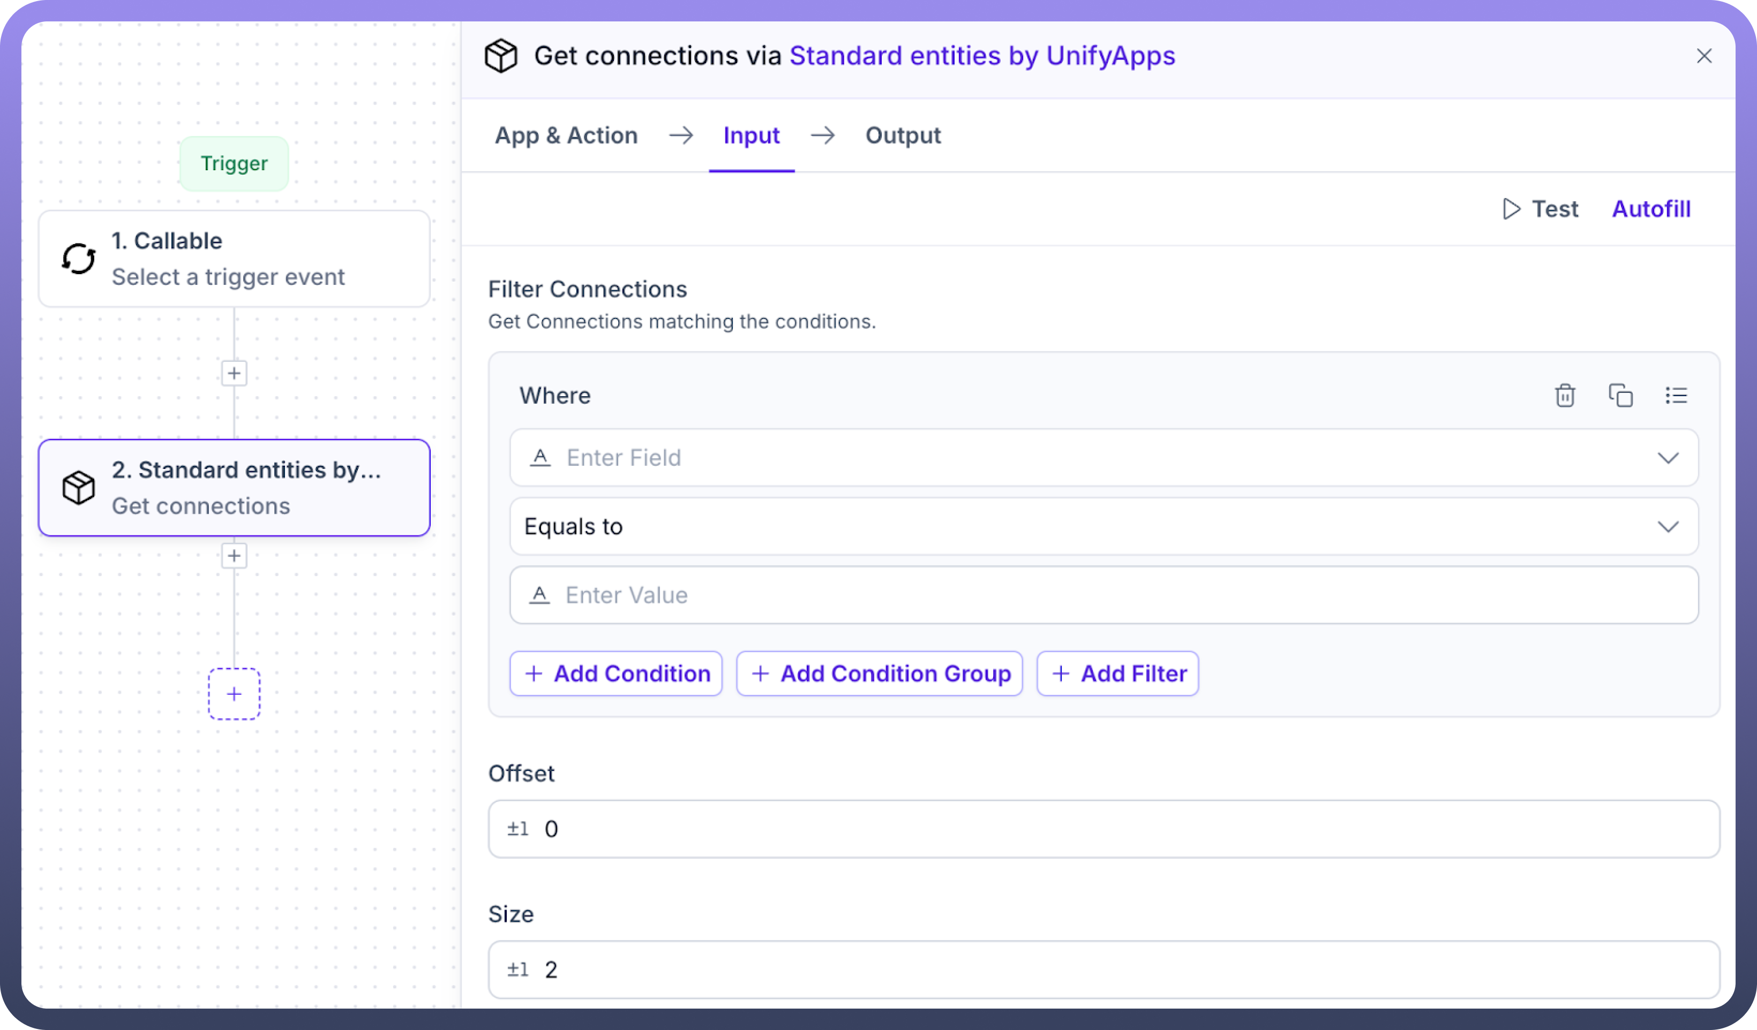Select the Standard entities Get connections node
Viewport: 1757px width, 1030px height.
(234, 488)
